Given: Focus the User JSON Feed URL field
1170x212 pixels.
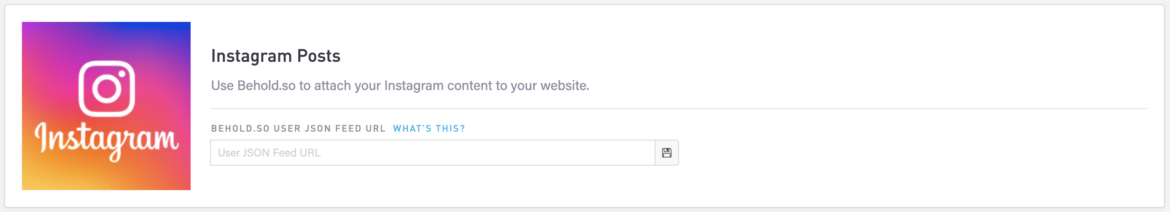Looking at the screenshot, I should coord(432,153).
